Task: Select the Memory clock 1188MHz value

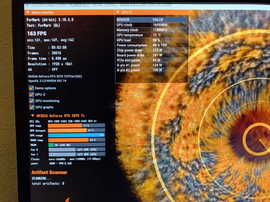Action: point(160,30)
